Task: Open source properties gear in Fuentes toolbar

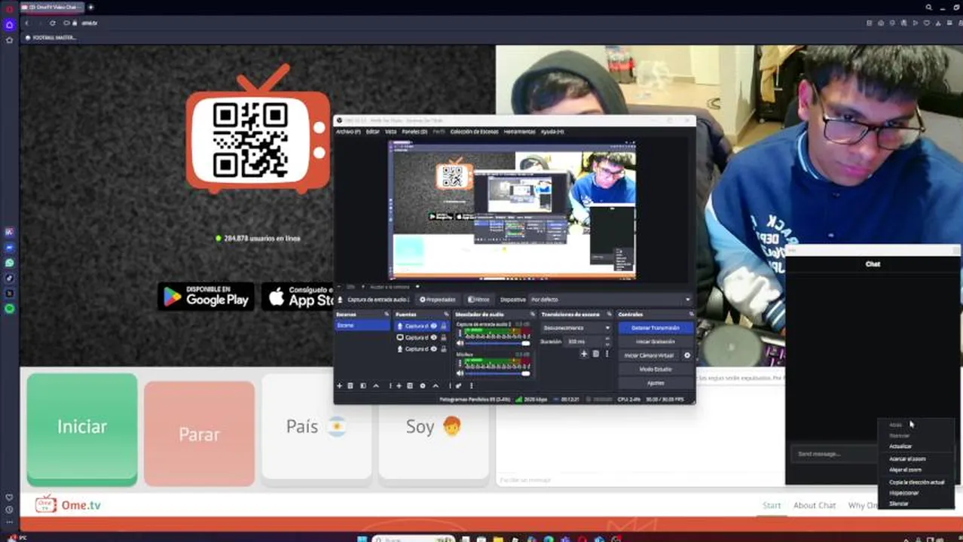Action: (x=423, y=385)
